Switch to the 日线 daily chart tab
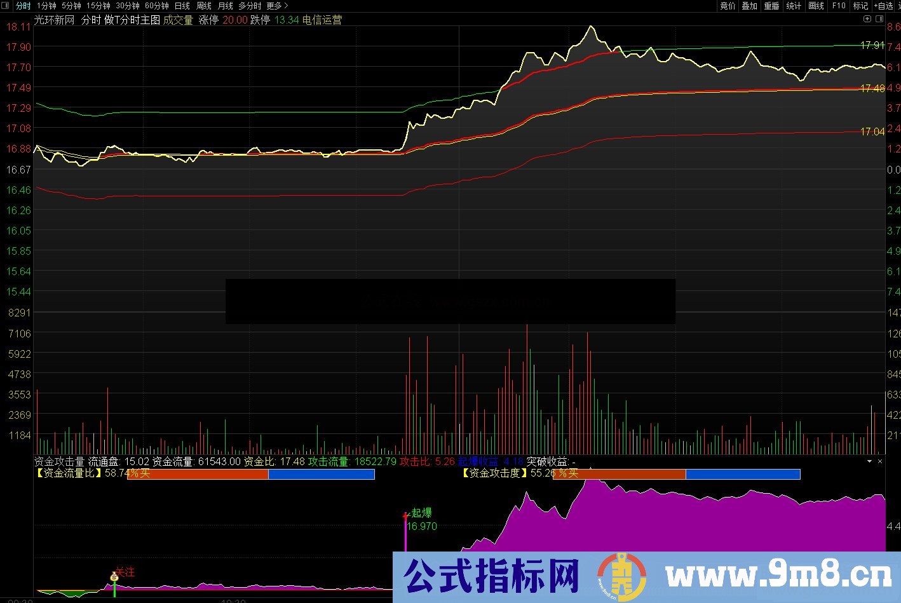This screenshot has width=901, height=603. click(182, 6)
